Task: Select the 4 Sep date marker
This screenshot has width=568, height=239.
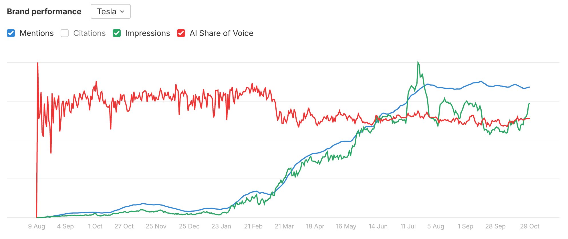Action: [65, 226]
